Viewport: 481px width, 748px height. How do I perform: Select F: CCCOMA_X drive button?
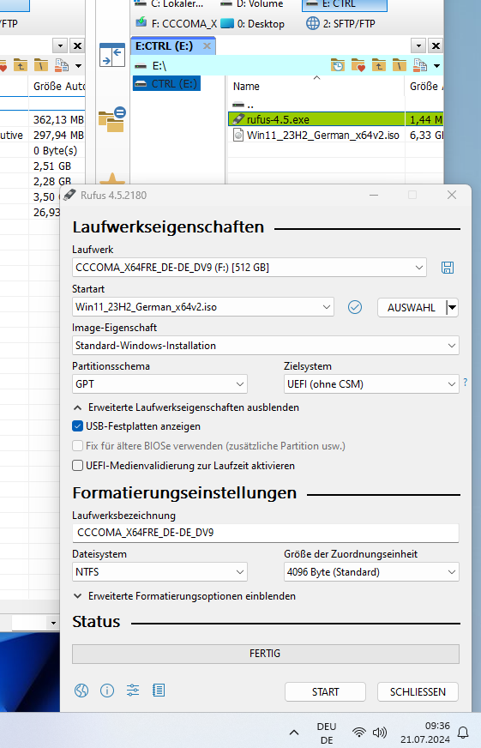[176, 23]
